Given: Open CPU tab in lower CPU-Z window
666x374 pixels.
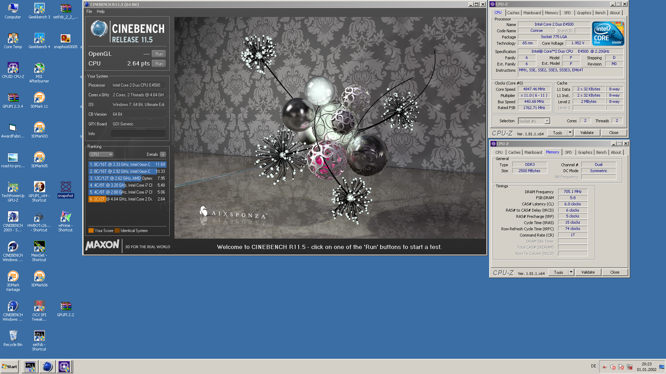Looking at the screenshot, I should pyautogui.click(x=499, y=152).
